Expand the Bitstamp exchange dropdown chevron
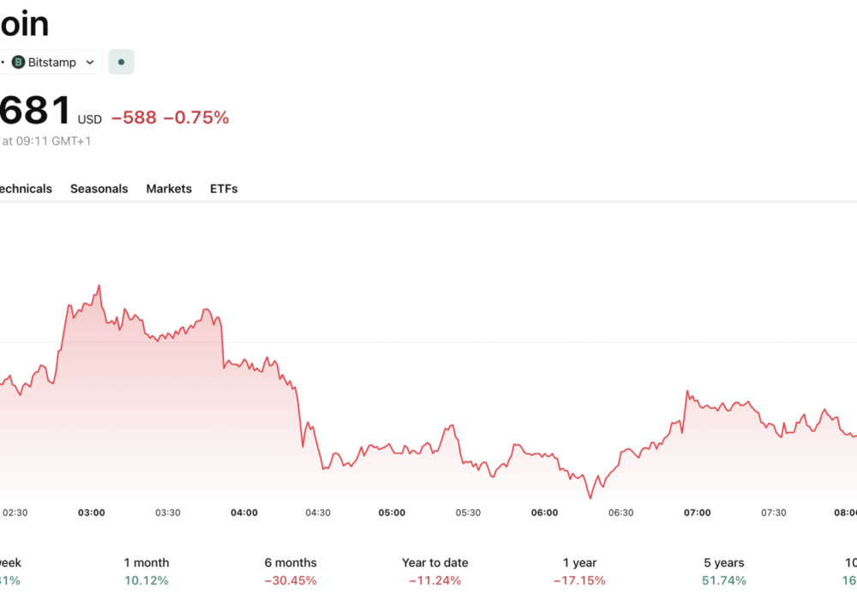 point(90,63)
